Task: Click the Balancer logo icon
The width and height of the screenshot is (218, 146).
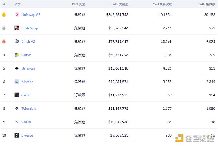Action: click(17, 68)
